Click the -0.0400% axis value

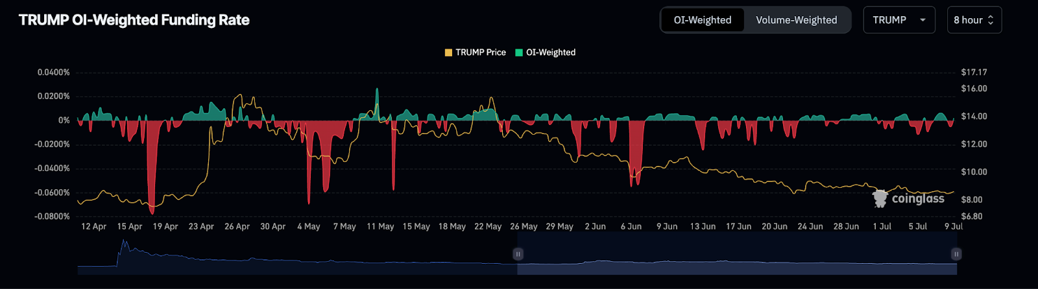[x=52, y=168]
